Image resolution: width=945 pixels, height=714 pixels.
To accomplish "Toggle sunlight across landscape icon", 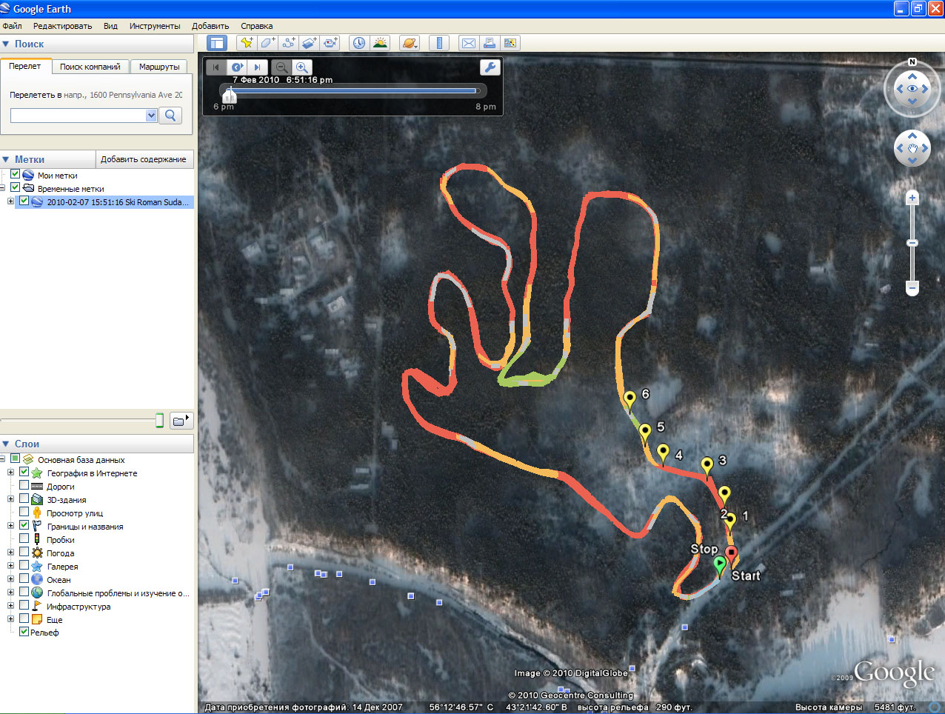I will click(x=380, y=43).
